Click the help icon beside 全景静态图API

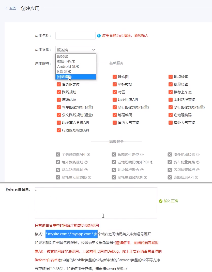pyautogui.click(x=88, y=154)
